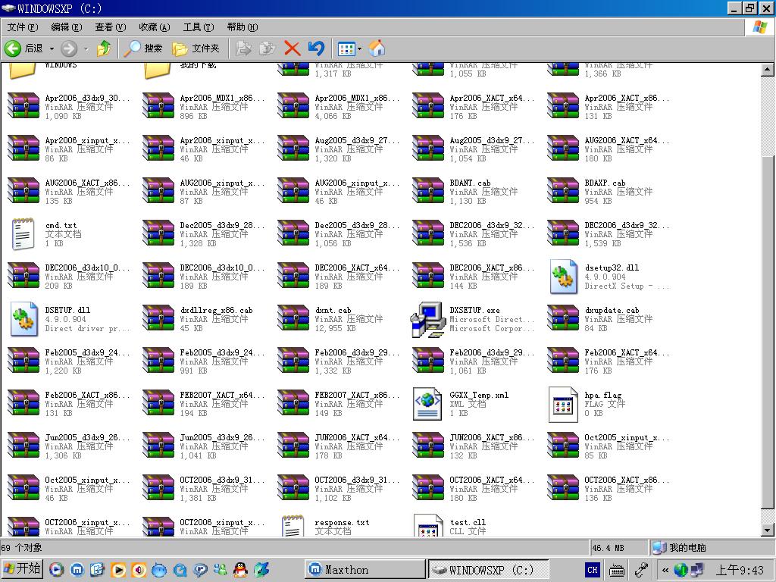This screenshot has height=582, width=776.
Task: Select the DXSETUP.exe installer icon
Action: [428, 319]
